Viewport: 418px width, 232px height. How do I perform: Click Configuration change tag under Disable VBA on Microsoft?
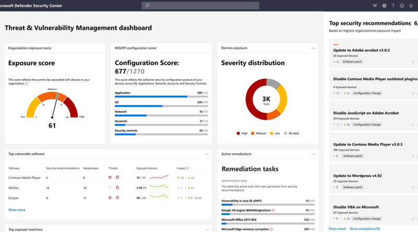point(367,218)
